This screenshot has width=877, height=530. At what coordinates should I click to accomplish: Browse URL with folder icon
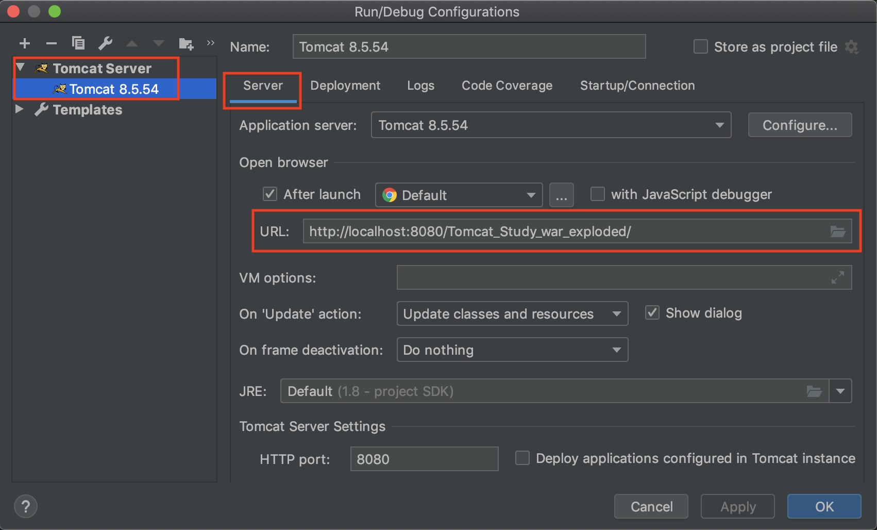(838, 231)
